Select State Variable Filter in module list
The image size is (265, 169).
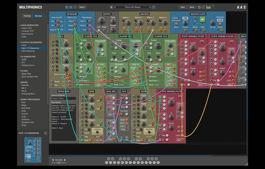[30, 76]
